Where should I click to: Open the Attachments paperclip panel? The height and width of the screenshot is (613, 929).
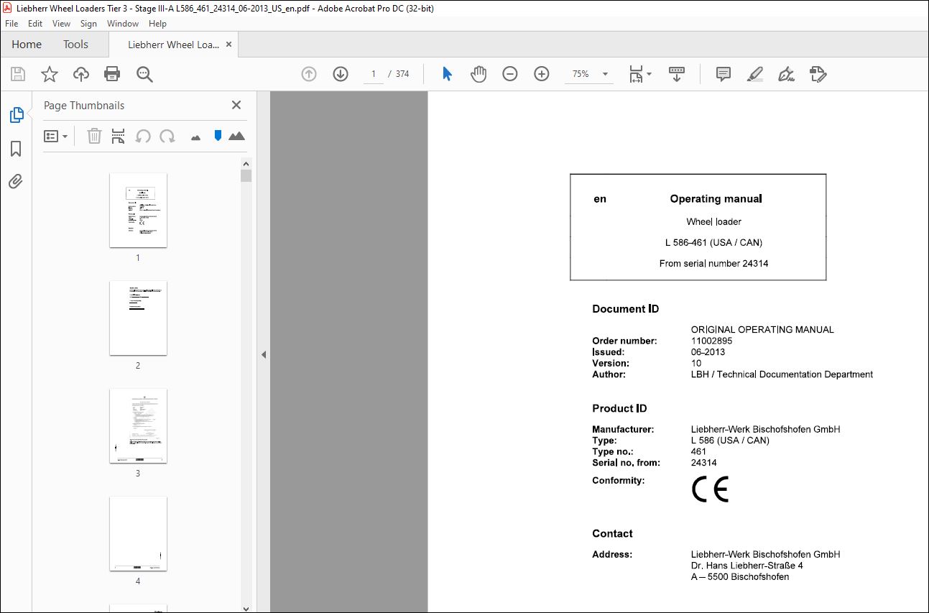[x=16, y=181]
